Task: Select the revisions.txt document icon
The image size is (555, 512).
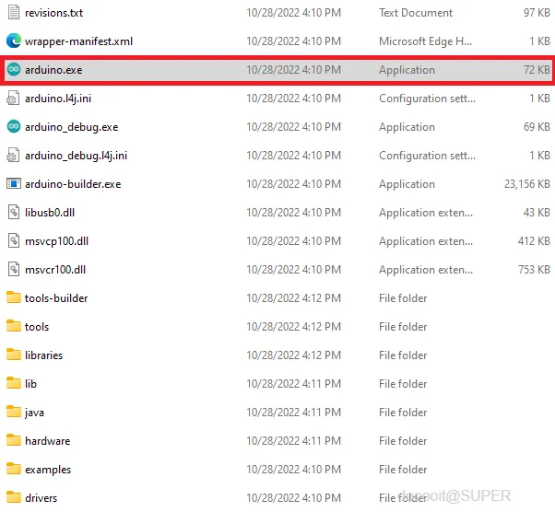Action: coord(14,12)
